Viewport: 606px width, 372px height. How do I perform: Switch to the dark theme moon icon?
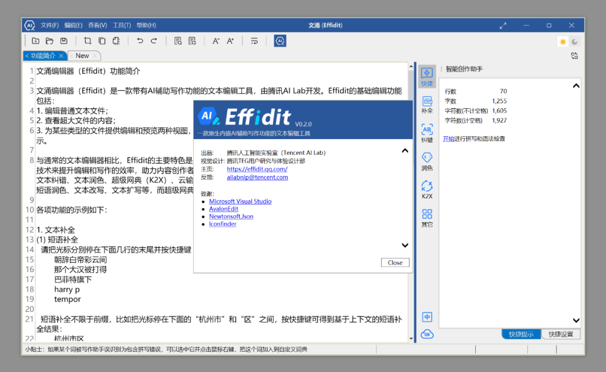575,42
